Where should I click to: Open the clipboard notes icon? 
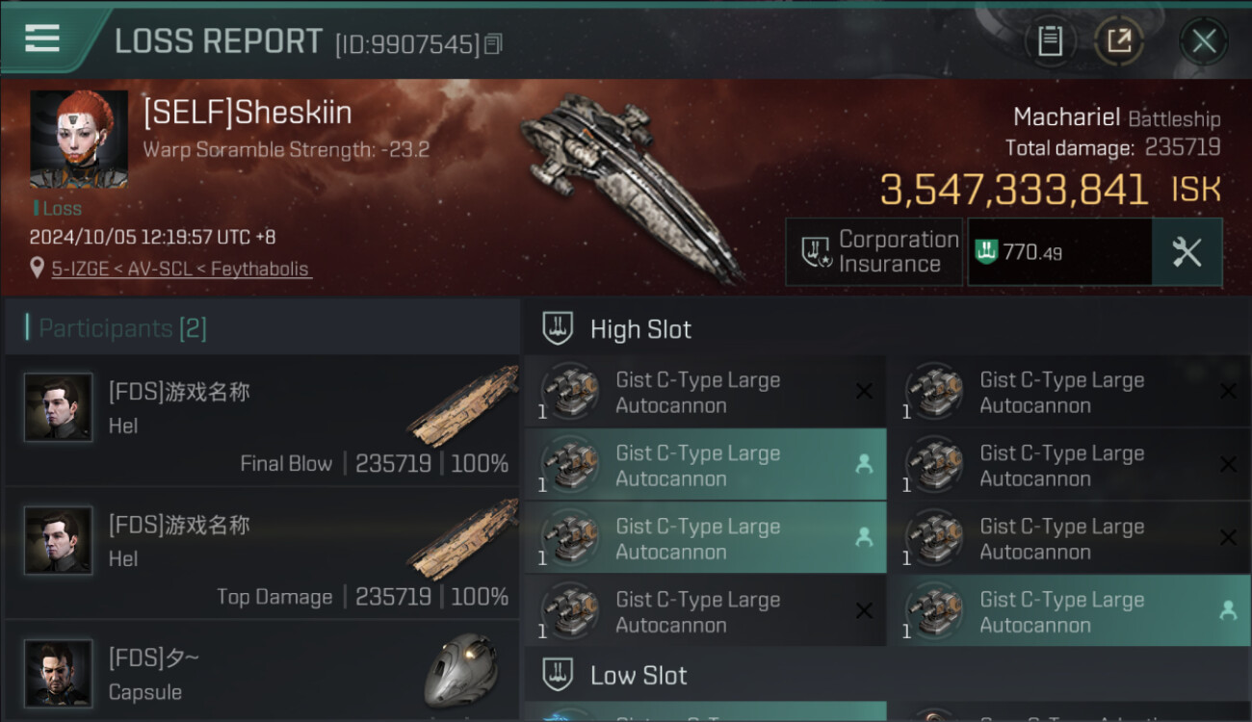click(1050, 40)
